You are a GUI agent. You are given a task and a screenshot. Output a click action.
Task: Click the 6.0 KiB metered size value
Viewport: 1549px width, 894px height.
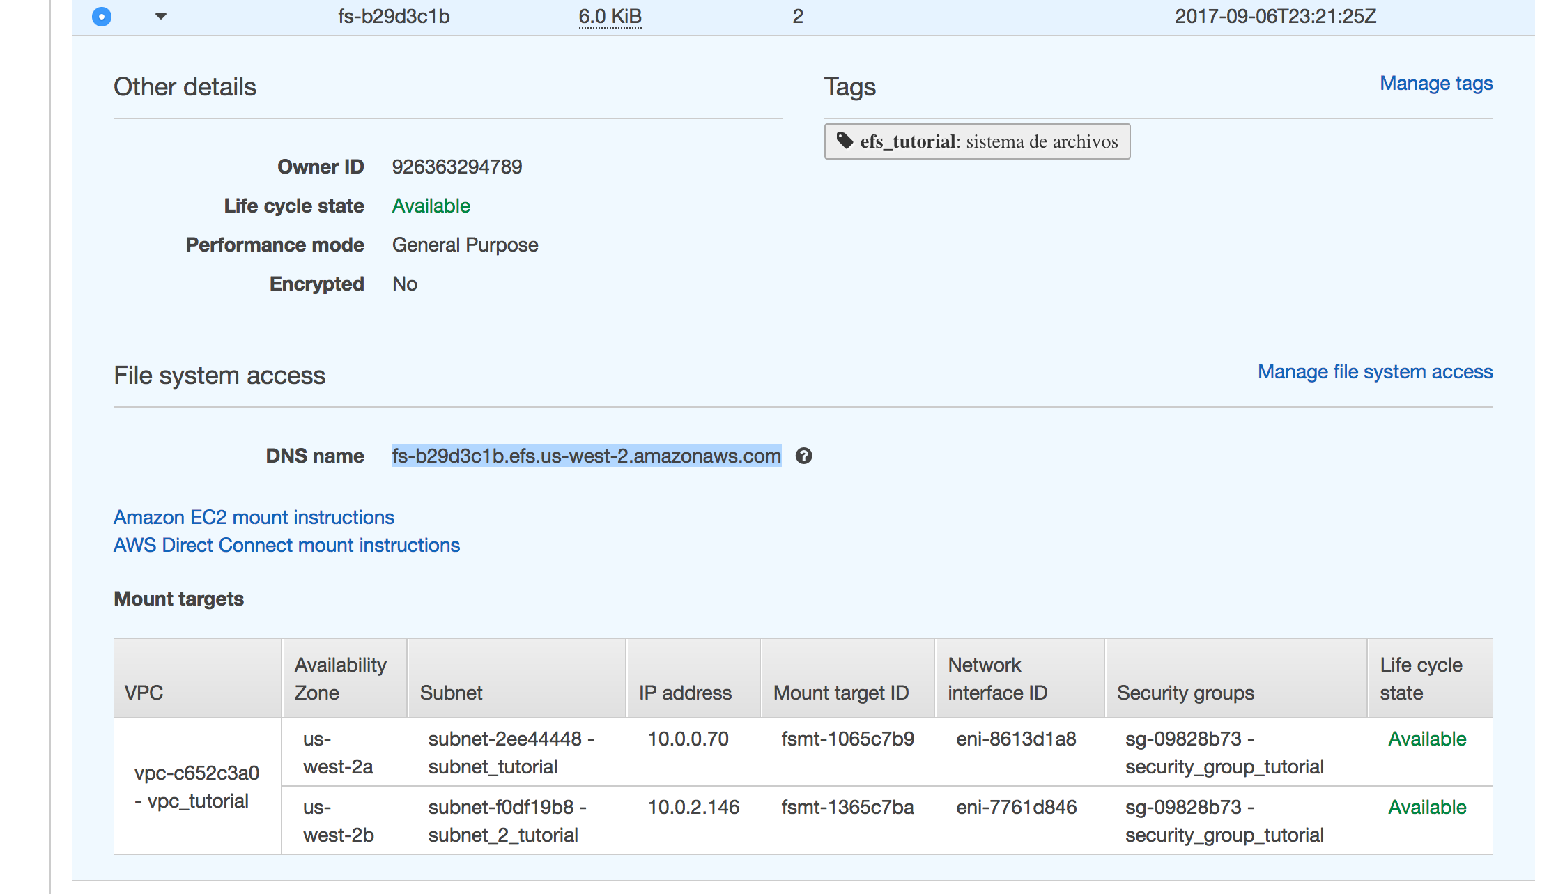tap(610, 16)
